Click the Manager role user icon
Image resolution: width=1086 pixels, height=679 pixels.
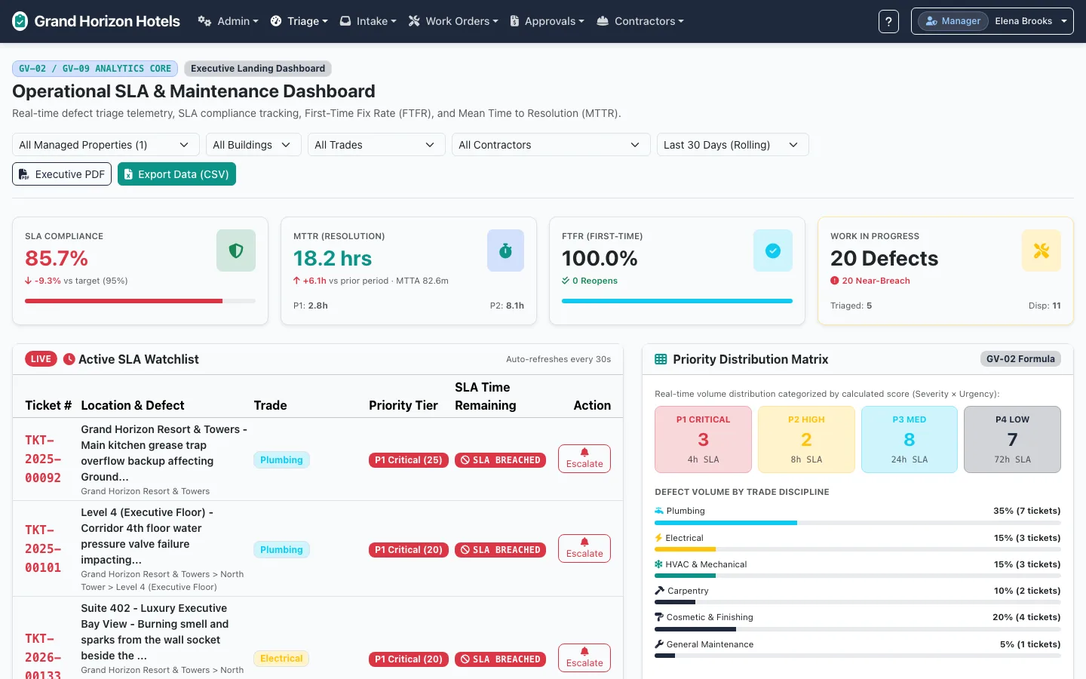(931, 21)
